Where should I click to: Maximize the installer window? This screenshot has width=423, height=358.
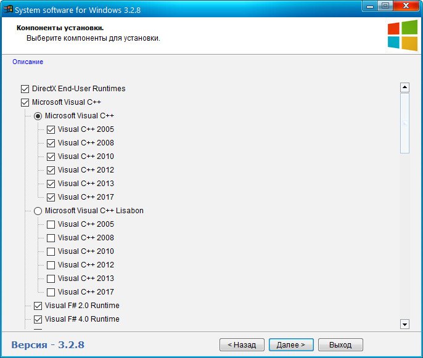tap(385, 6)
